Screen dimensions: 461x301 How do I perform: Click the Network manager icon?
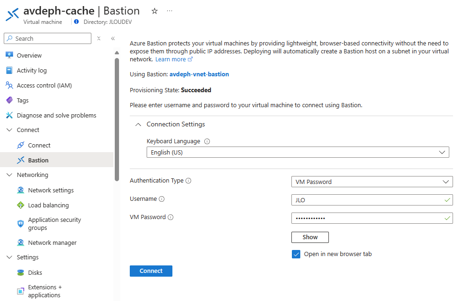[x=21, y=242]
